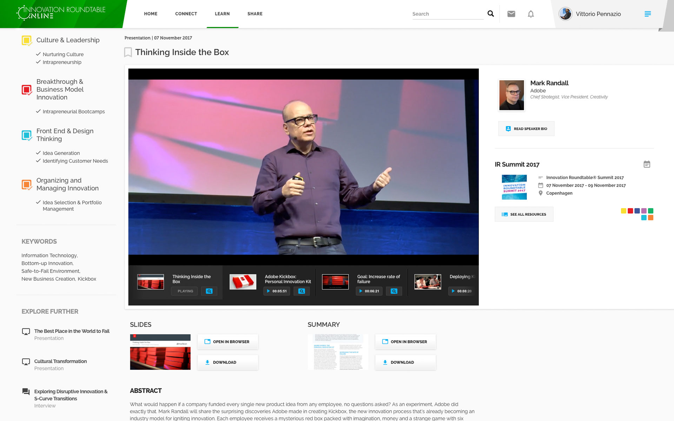Viewport: 674px width, 421px height.
Task: Check notifications via the bell icon
Action: coord(531,14)
